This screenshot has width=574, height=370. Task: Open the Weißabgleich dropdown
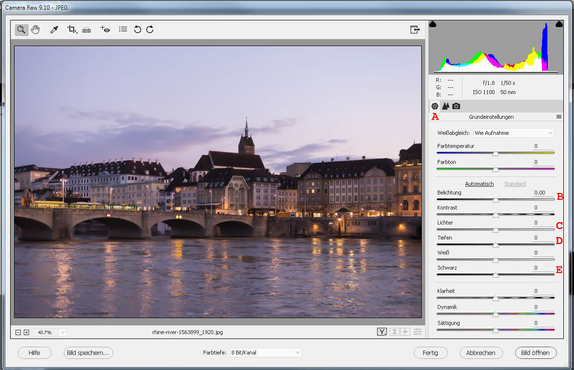point(513,133)
